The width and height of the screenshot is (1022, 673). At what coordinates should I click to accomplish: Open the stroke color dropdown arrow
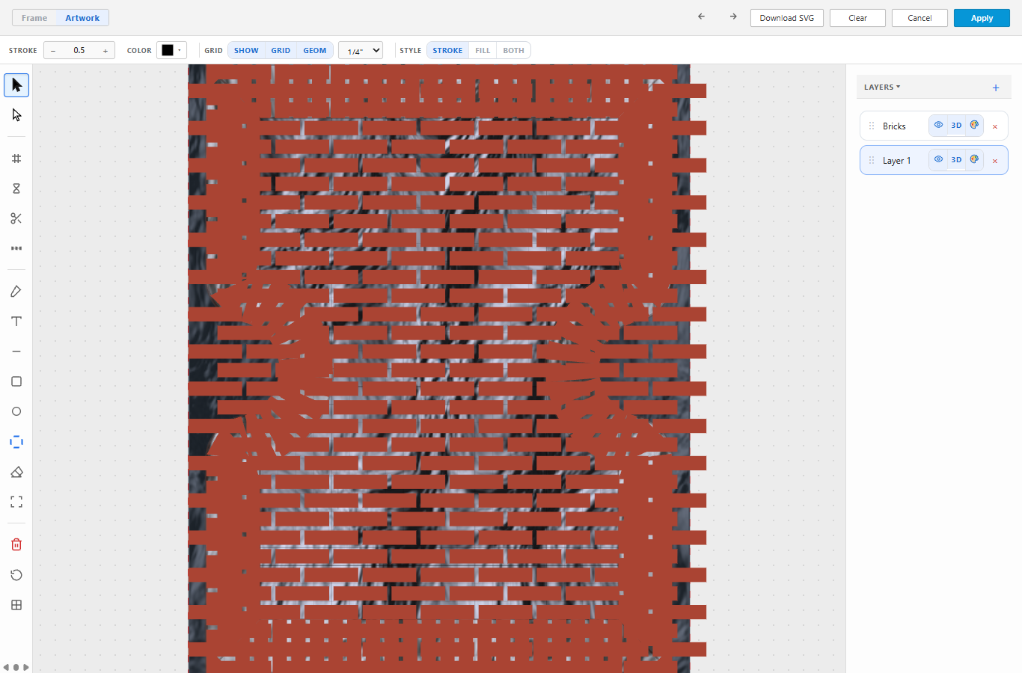pos(180,50)
